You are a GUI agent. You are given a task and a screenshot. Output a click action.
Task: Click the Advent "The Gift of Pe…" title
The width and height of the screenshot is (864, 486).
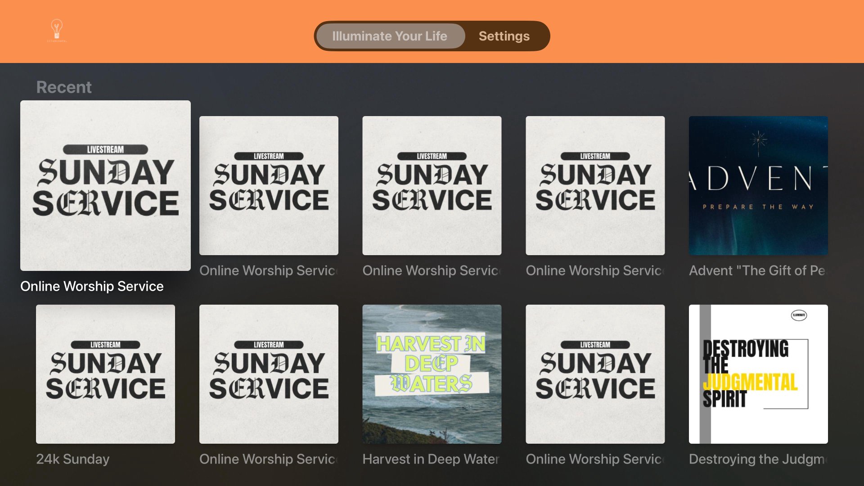758,270
